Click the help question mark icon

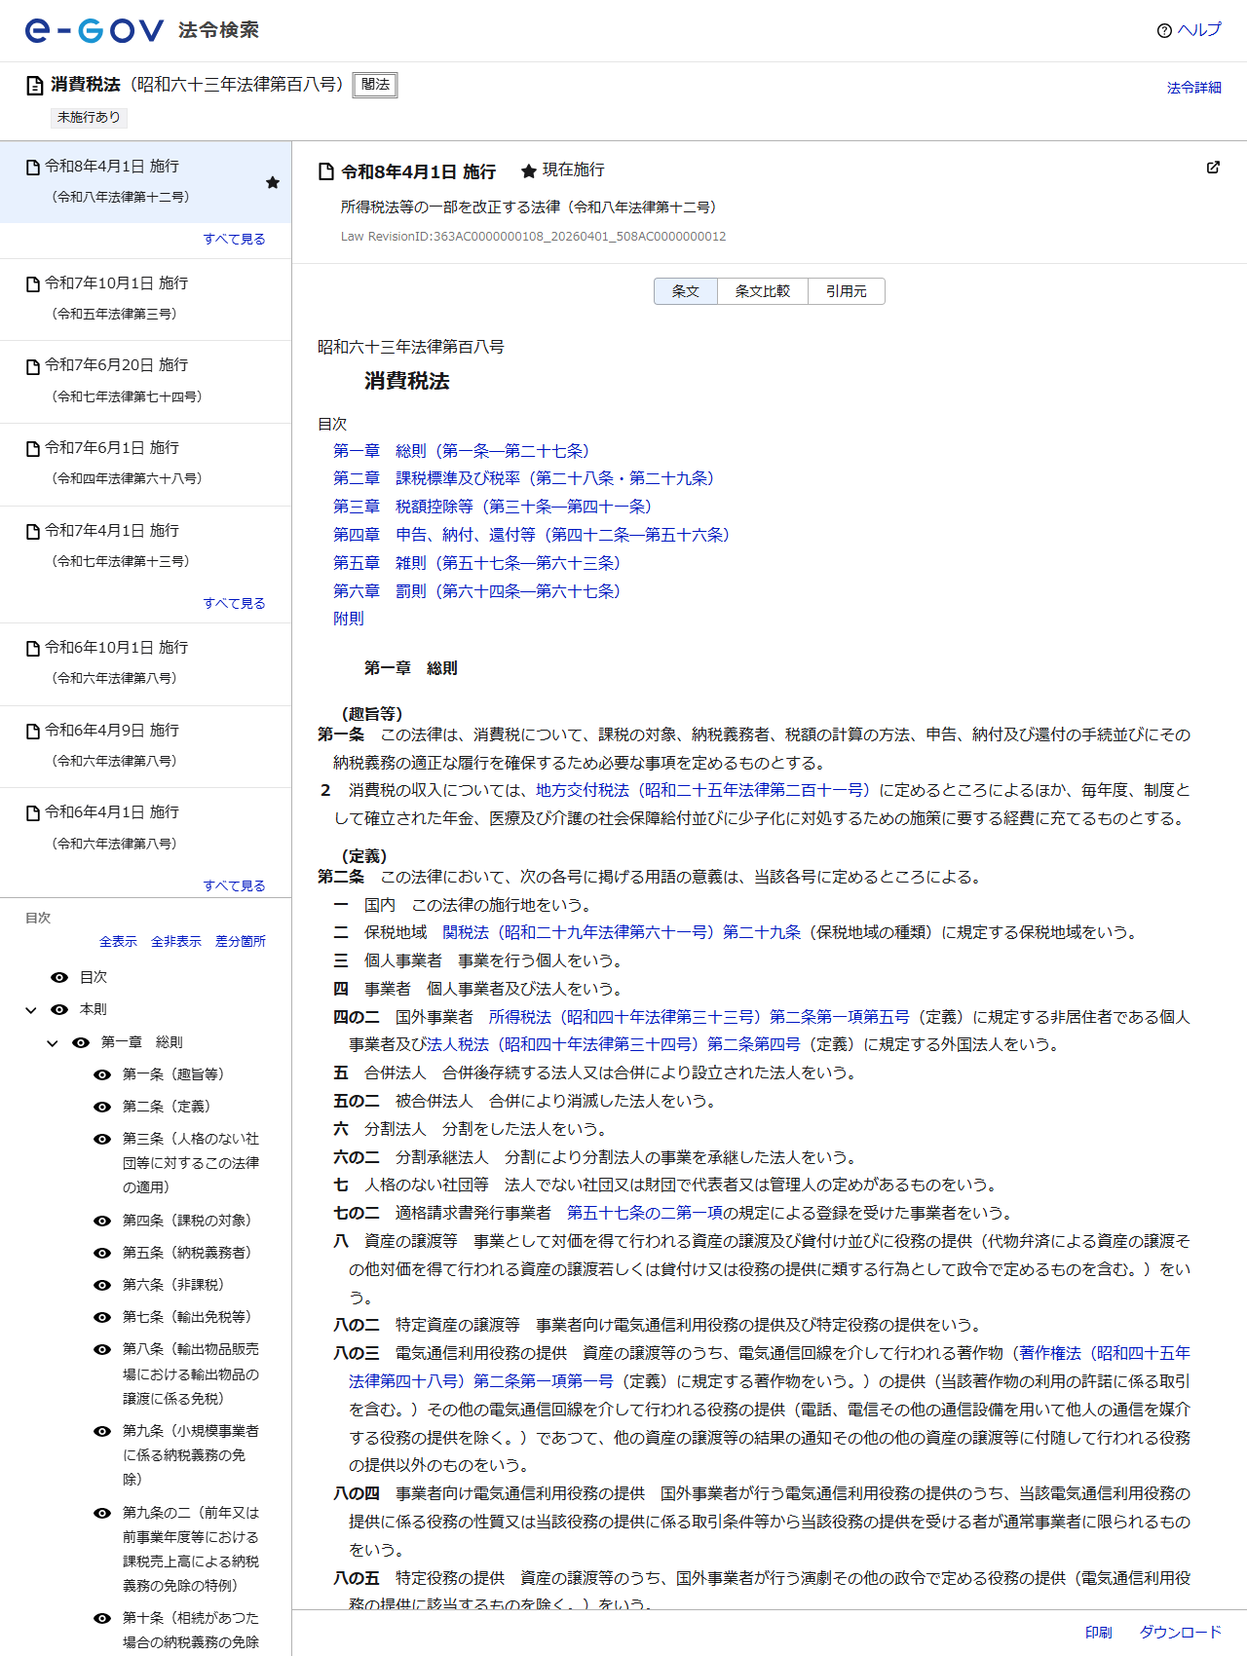(1164, 30)
